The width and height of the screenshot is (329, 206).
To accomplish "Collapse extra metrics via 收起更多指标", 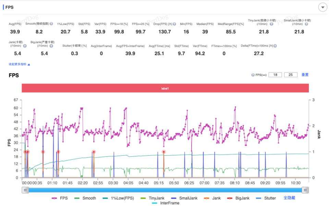I will tap(19, 64).
